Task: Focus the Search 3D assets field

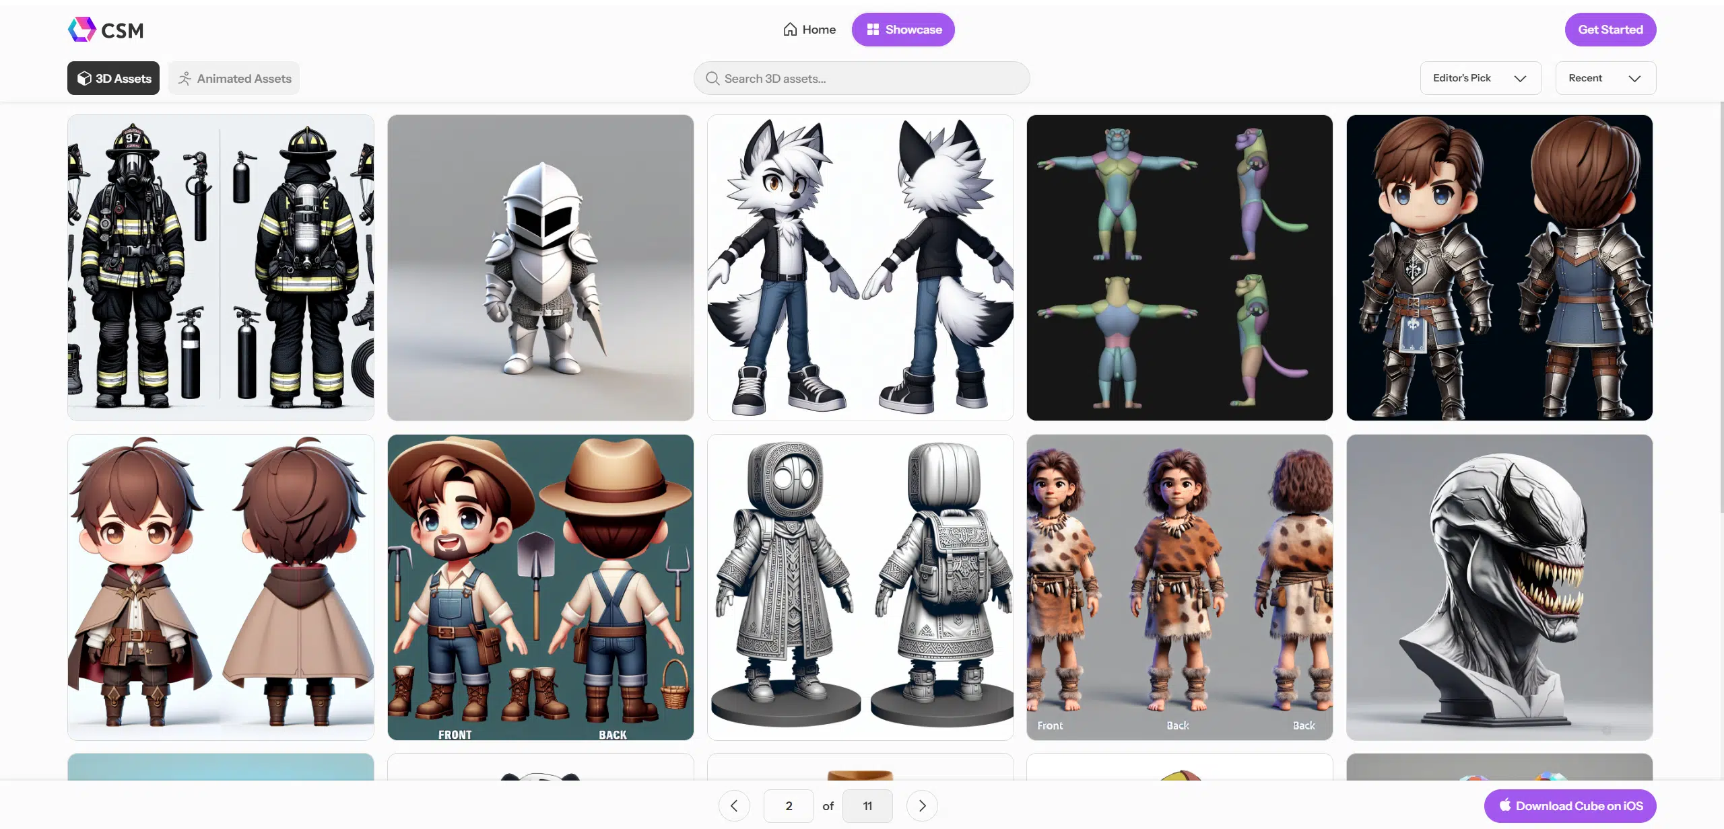Action: [x=869, y=78]
